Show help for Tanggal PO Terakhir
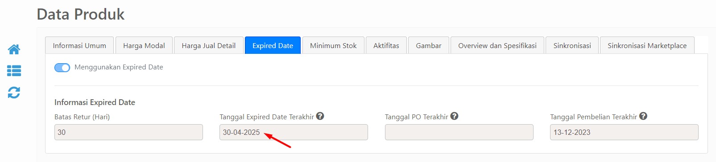716x162 pixels. pos(454,116)
